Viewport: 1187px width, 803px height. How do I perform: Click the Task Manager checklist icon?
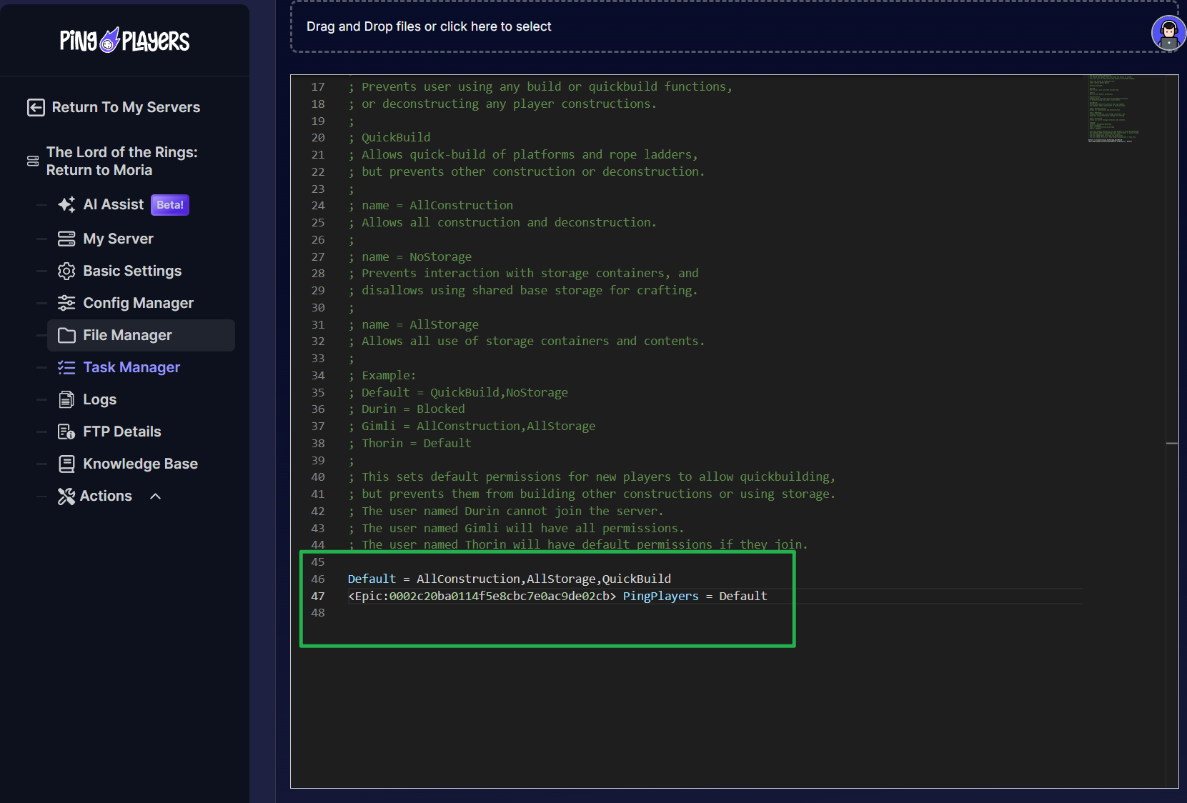66,367
